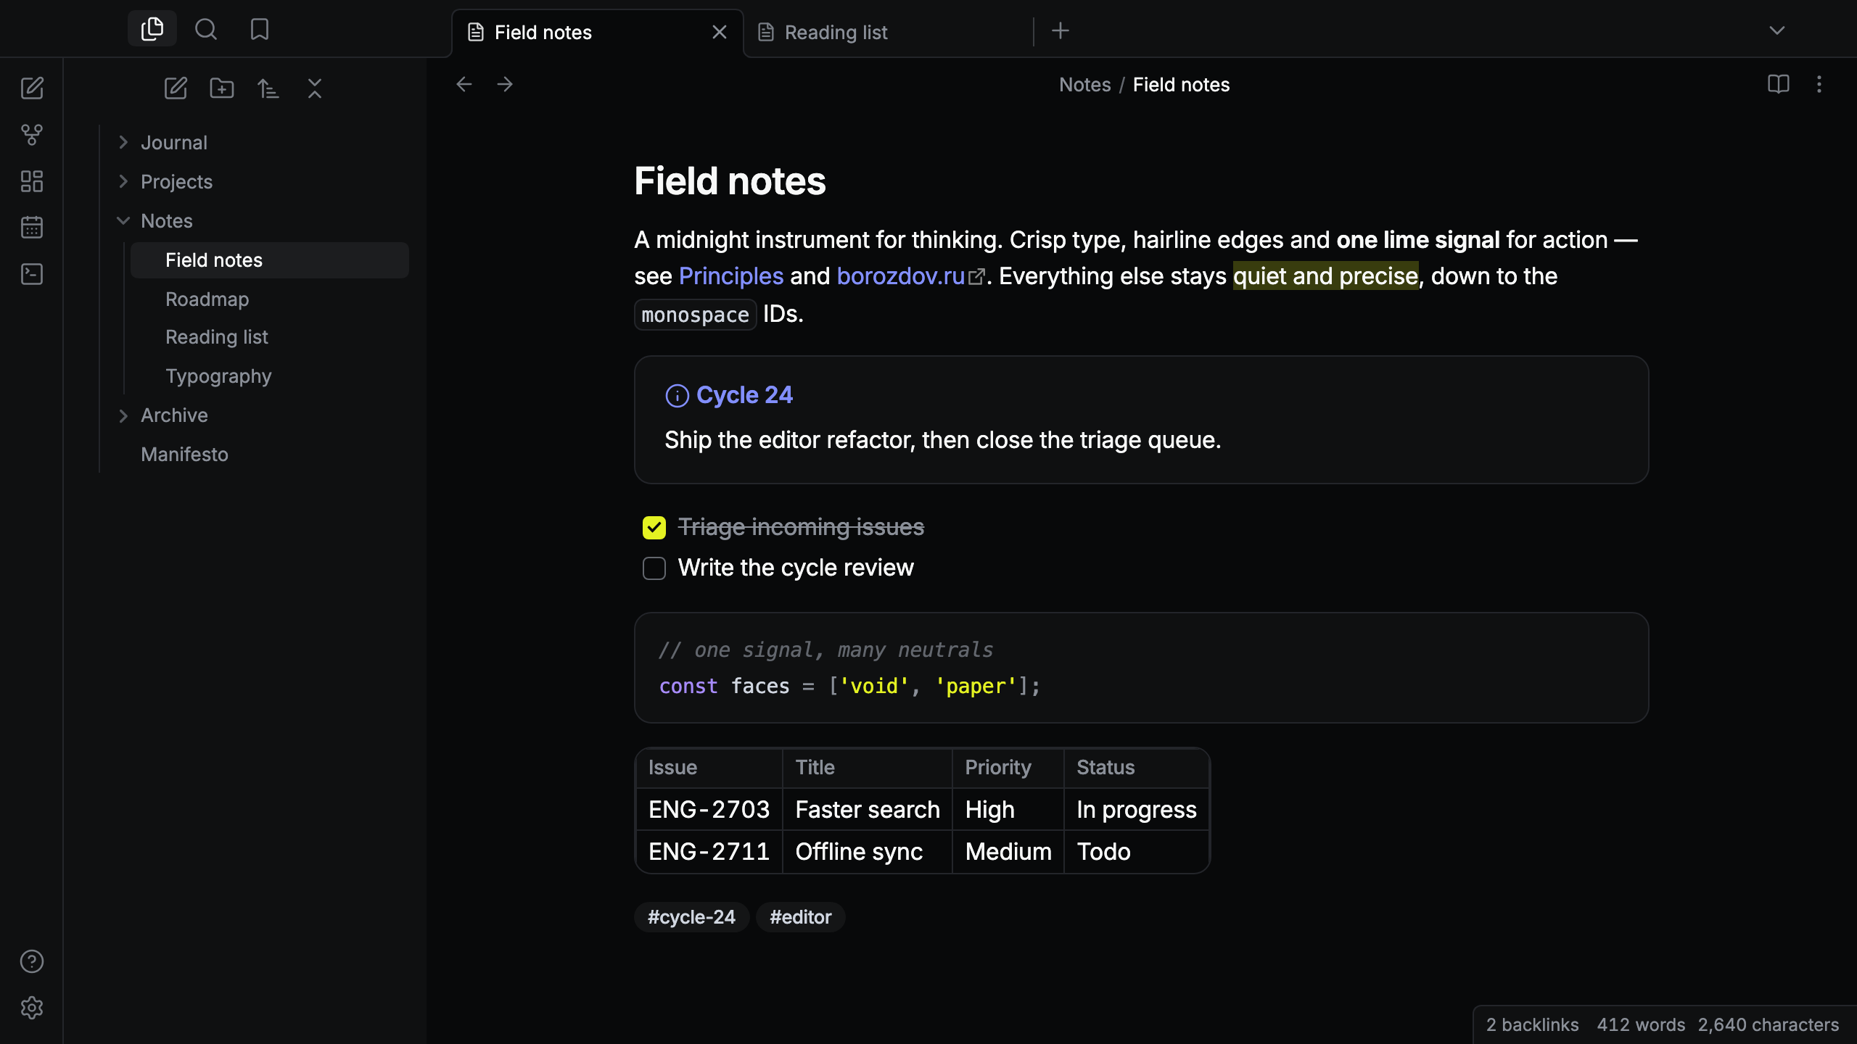The width and height of the screenshot is (1857, 1044).
Task: Navigate forward with the right arrow
Action: click(x=505, y=84)
